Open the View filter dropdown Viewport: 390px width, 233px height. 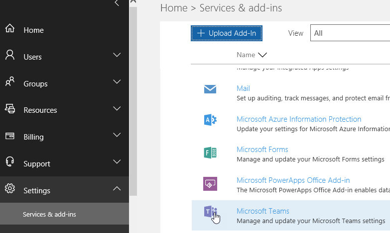[350, 33]
